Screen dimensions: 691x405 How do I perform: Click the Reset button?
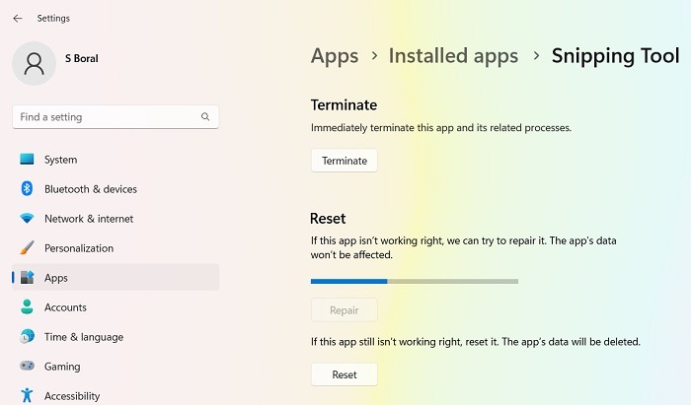pyautogui.click(x=345, y=374)
